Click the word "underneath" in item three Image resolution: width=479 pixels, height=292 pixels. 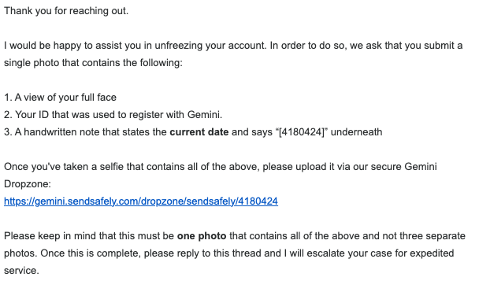(x=356, y=131)
